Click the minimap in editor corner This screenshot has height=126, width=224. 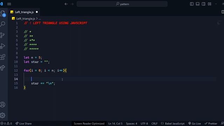(x=219, y=23)
